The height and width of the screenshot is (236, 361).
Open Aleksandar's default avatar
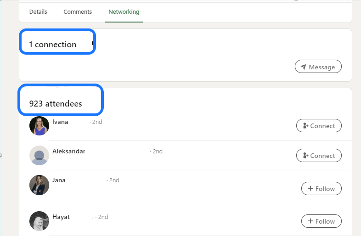[x=39, y=156]
